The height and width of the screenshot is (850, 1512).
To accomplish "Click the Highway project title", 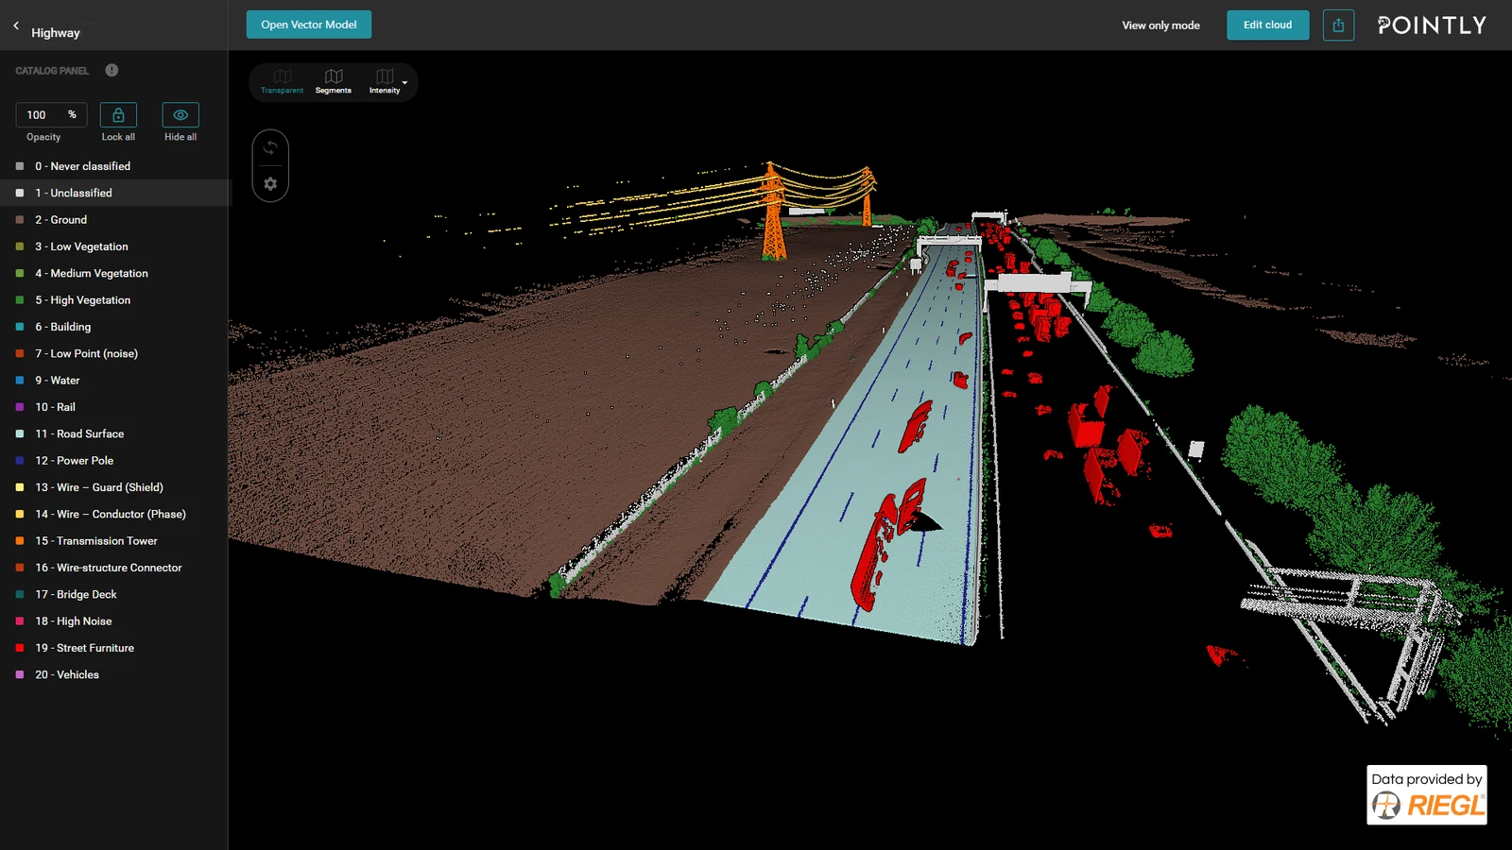I will click(56, 32).
